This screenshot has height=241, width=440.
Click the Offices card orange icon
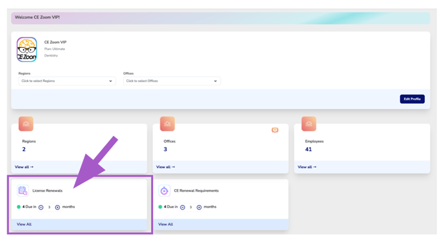tap(167, 123)
